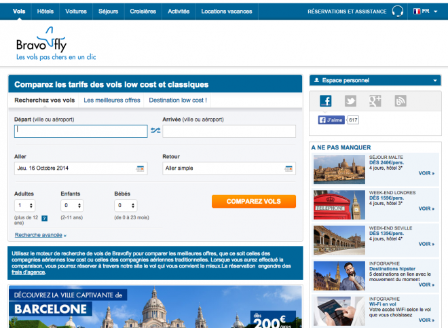Screen dimensions: 448x328
Task: Open the Croisières menu item
Action: click(x=143, y=12)
